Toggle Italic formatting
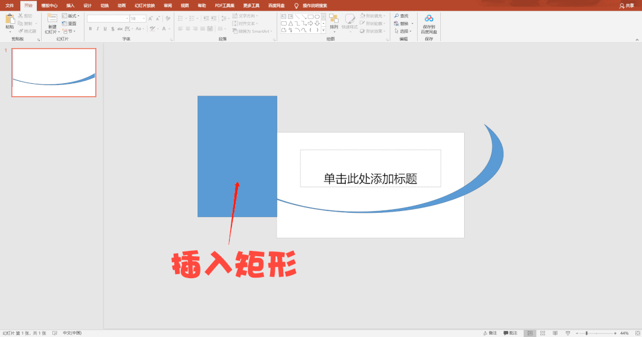642x337 pixels. (98, 29)
